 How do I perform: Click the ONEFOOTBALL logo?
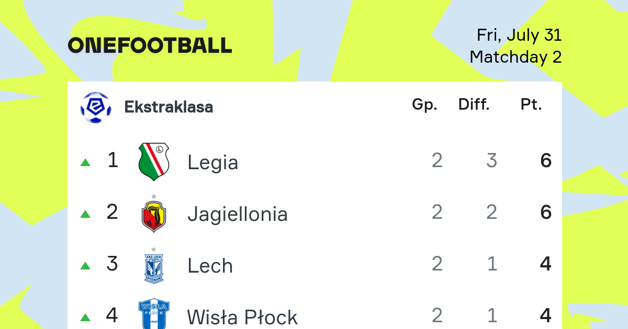coord(150,45)
